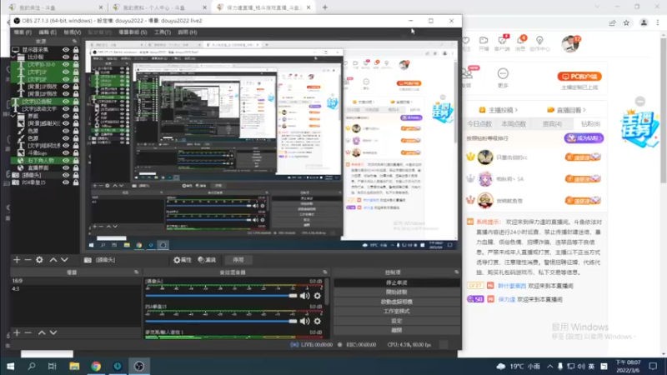
Task: Add a new source with the plus icon
Action: click(17, 260)
